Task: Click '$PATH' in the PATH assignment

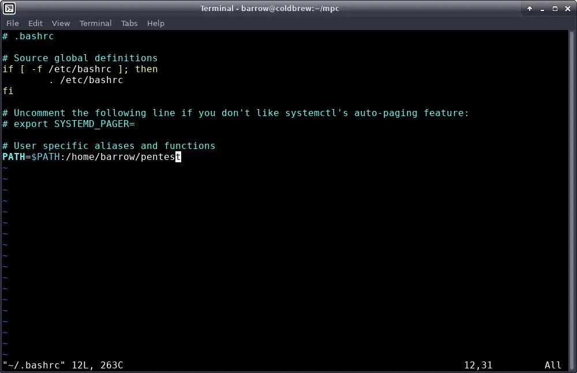Action: 46,157
